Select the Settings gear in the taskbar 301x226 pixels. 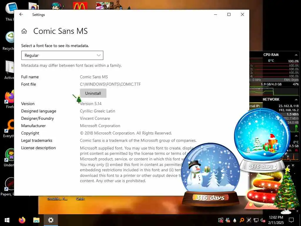click(x=51, y=220)
